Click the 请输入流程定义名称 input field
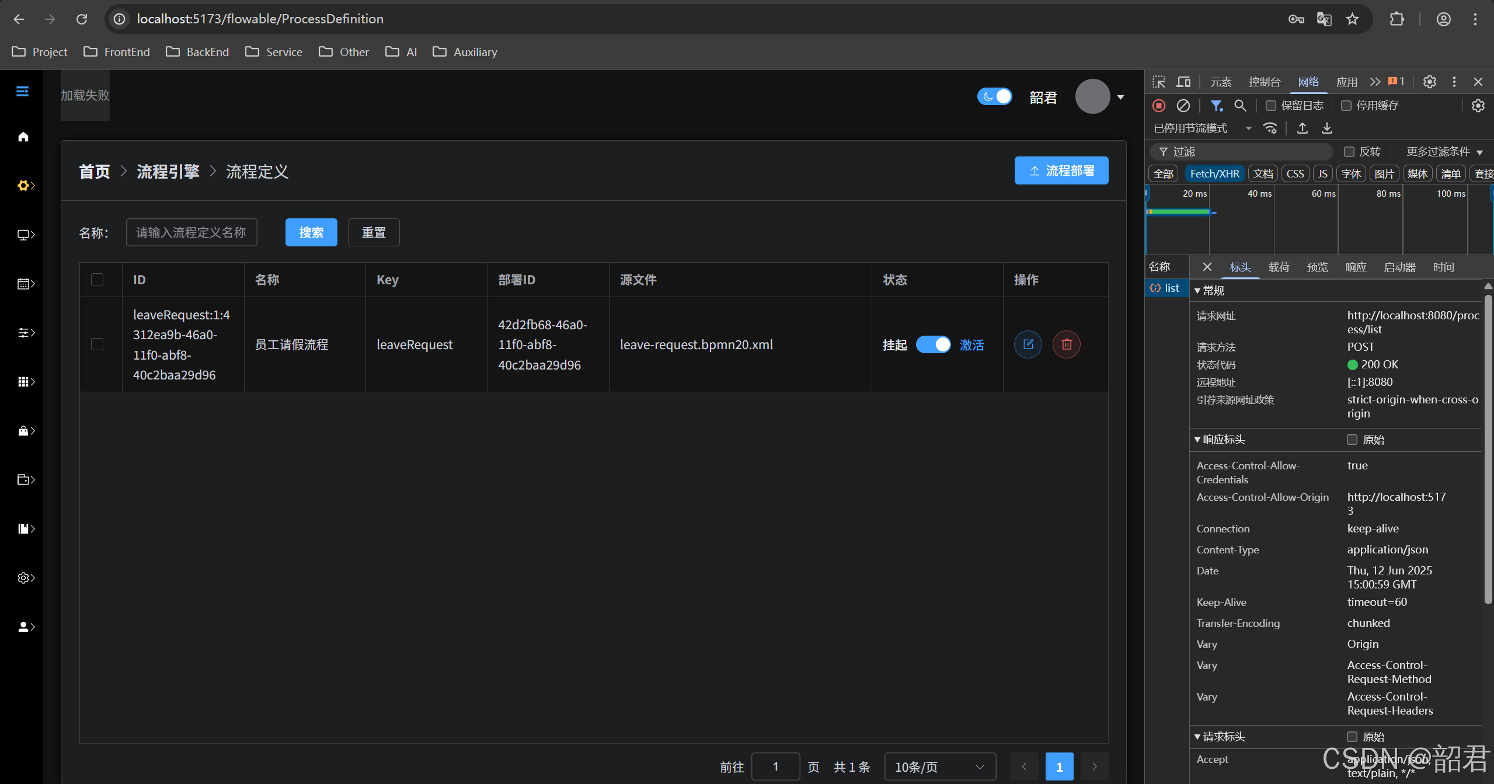Screen dimensions: 1494x784 pyautogui.click(x=191, y=232)
